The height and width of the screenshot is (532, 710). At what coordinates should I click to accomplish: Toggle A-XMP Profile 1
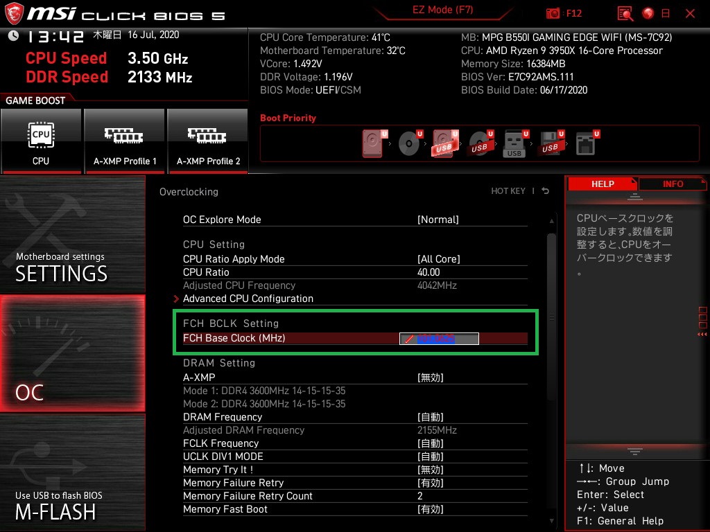[125, 141]
